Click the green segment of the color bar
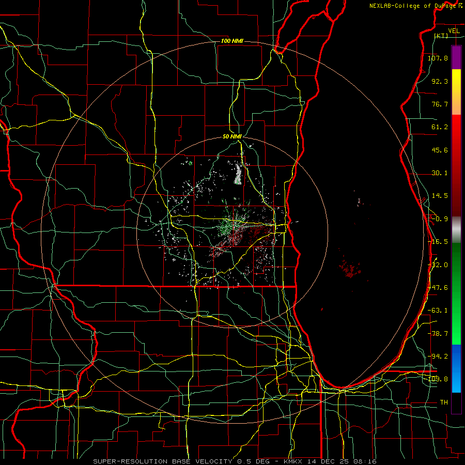465x465 pixels. click(x=456, y=293)
